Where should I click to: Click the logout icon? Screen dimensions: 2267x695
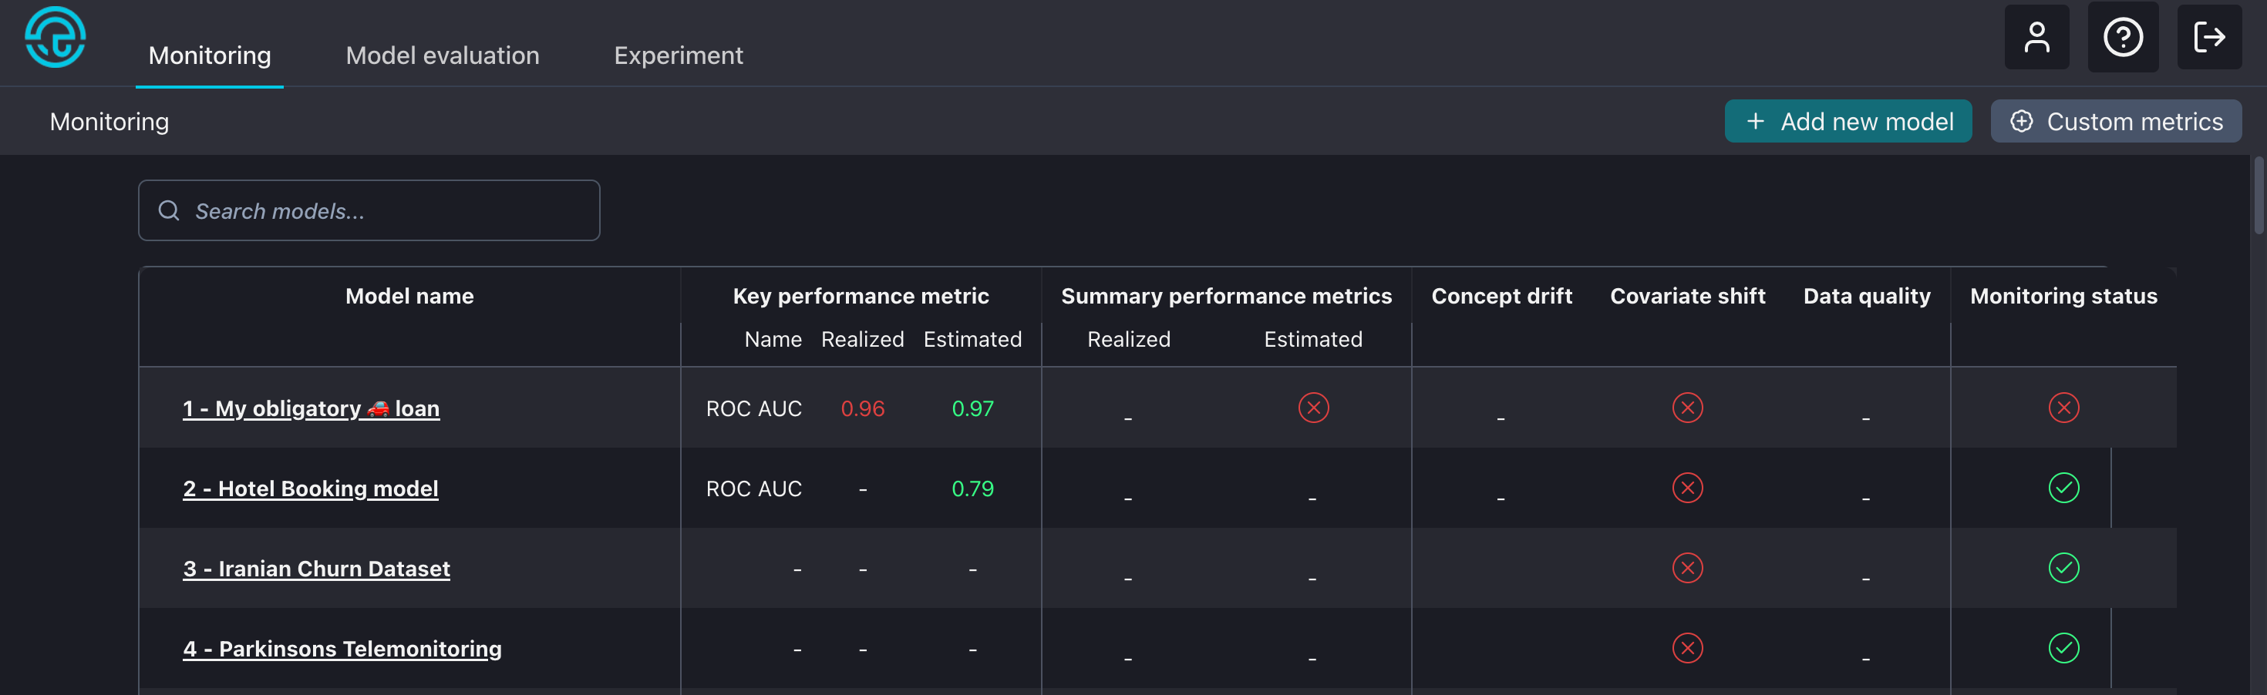pyautogui.click(x=2210, y=37)
